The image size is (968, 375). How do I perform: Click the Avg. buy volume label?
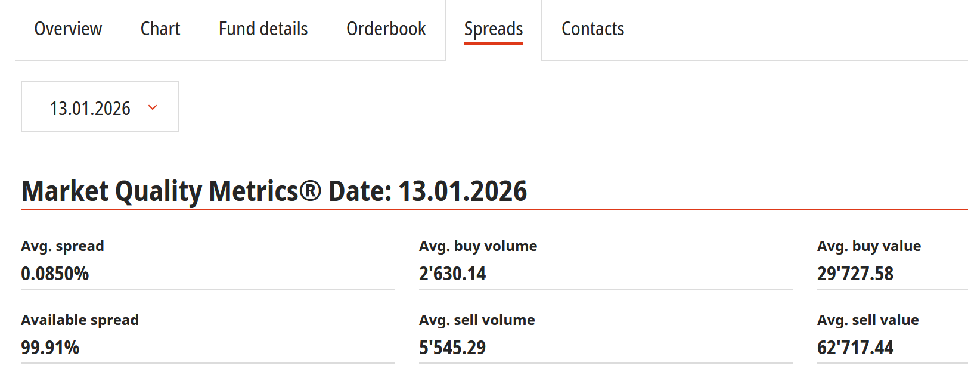tap(478, 246)
